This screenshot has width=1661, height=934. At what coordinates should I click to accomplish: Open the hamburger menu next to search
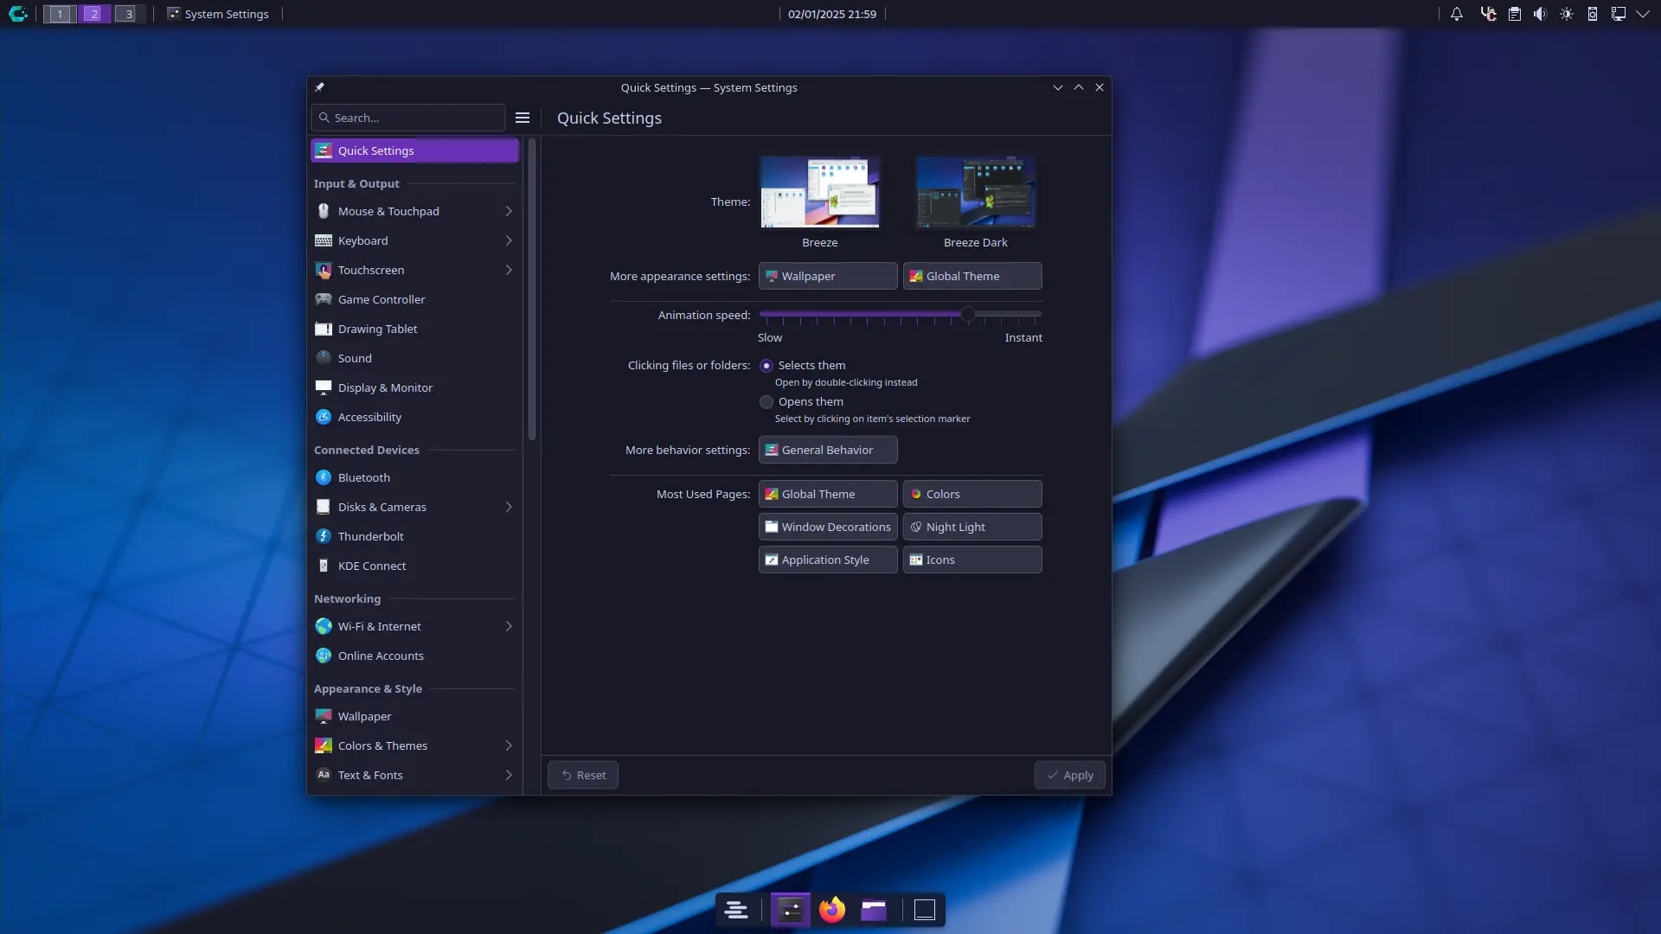[523, 118]
